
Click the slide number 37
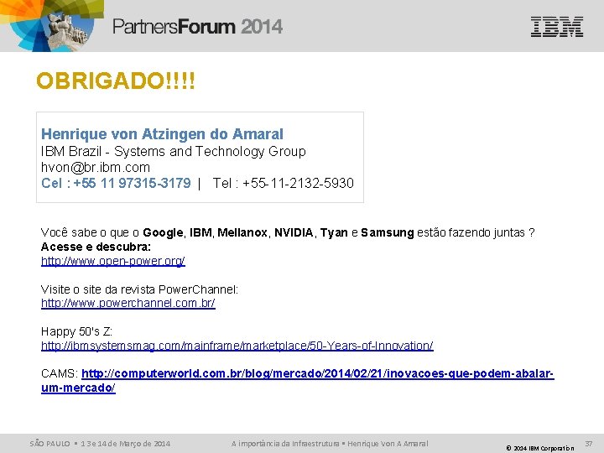589,444
